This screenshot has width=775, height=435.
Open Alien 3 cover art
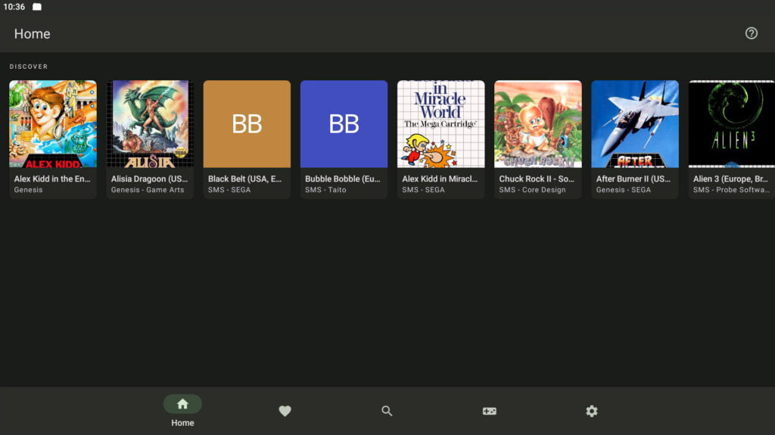(732, 123)
